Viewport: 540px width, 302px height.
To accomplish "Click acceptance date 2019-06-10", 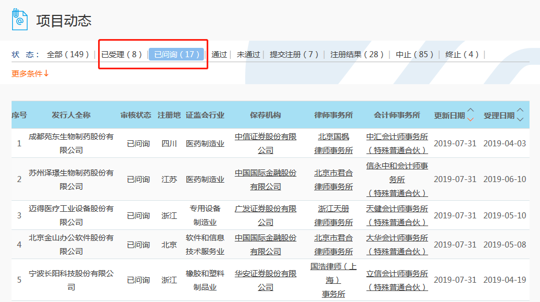I will (505, 179).
